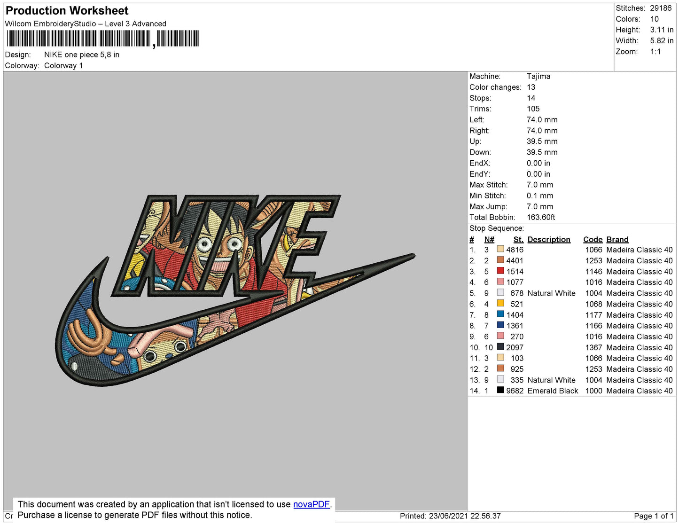Select the yellow thread swatch code 1068
The image size is (679, 525).
pyautogui.click(x=500, y=304)
